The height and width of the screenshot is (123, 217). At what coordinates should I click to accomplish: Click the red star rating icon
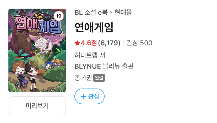pyautogui.click(x=77, y=43)
